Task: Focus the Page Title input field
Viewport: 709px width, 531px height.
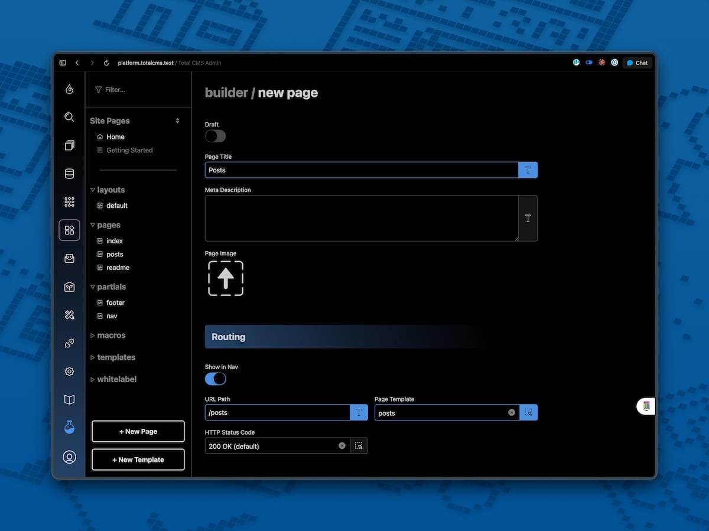Action: [x=362, y=170]
